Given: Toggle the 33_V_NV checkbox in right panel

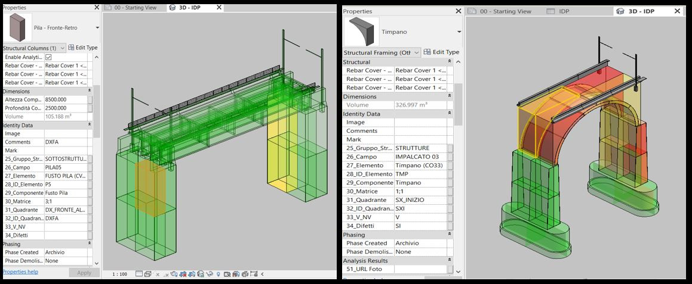Looking at the screenshot, I should point(451,217).
